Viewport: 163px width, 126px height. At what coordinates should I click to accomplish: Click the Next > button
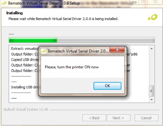119,118
